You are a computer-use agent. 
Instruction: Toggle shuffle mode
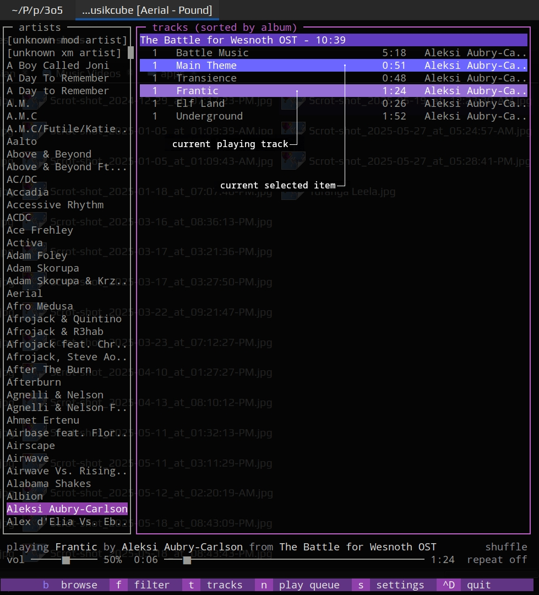click(x=506, y=547)
